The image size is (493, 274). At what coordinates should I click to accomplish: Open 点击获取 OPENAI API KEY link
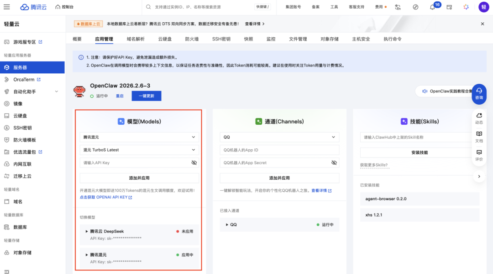pos(105,197)
